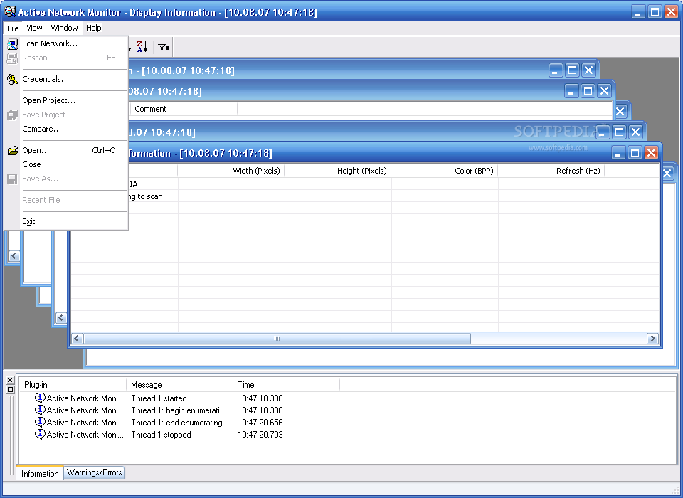The height and width of the screenshot is (498, 683).
Task: Select the Close menu entry
Action: 67,164
